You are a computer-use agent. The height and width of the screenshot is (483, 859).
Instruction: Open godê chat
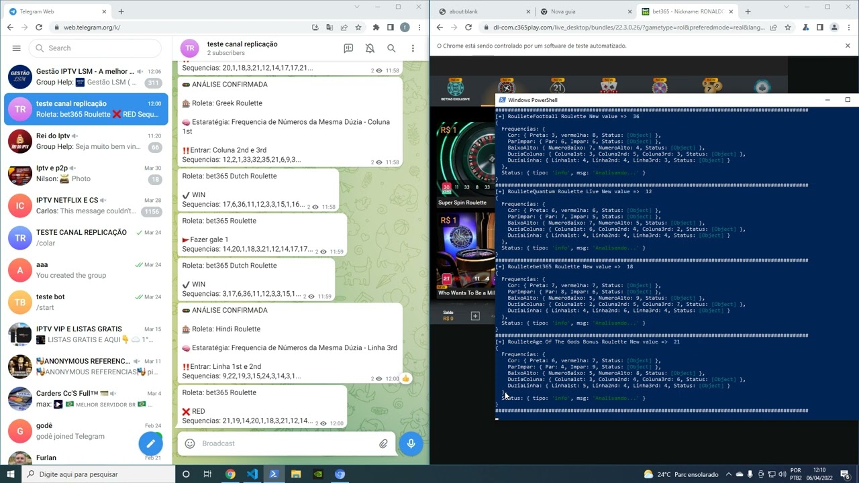click(x=86, y=431)
